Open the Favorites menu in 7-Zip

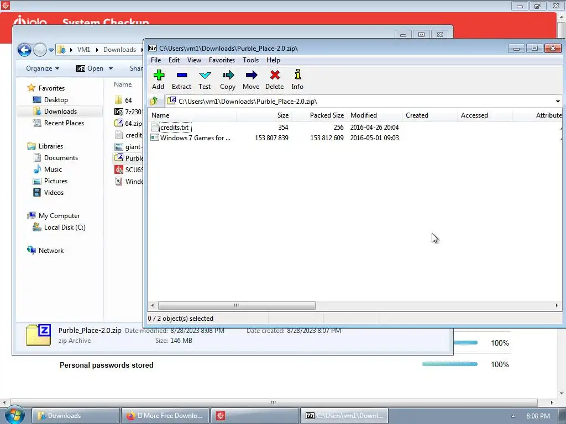coord(222,60)
